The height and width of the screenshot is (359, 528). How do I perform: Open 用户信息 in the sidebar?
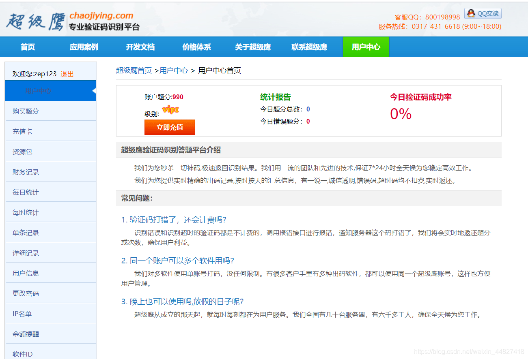coord(51,273)
